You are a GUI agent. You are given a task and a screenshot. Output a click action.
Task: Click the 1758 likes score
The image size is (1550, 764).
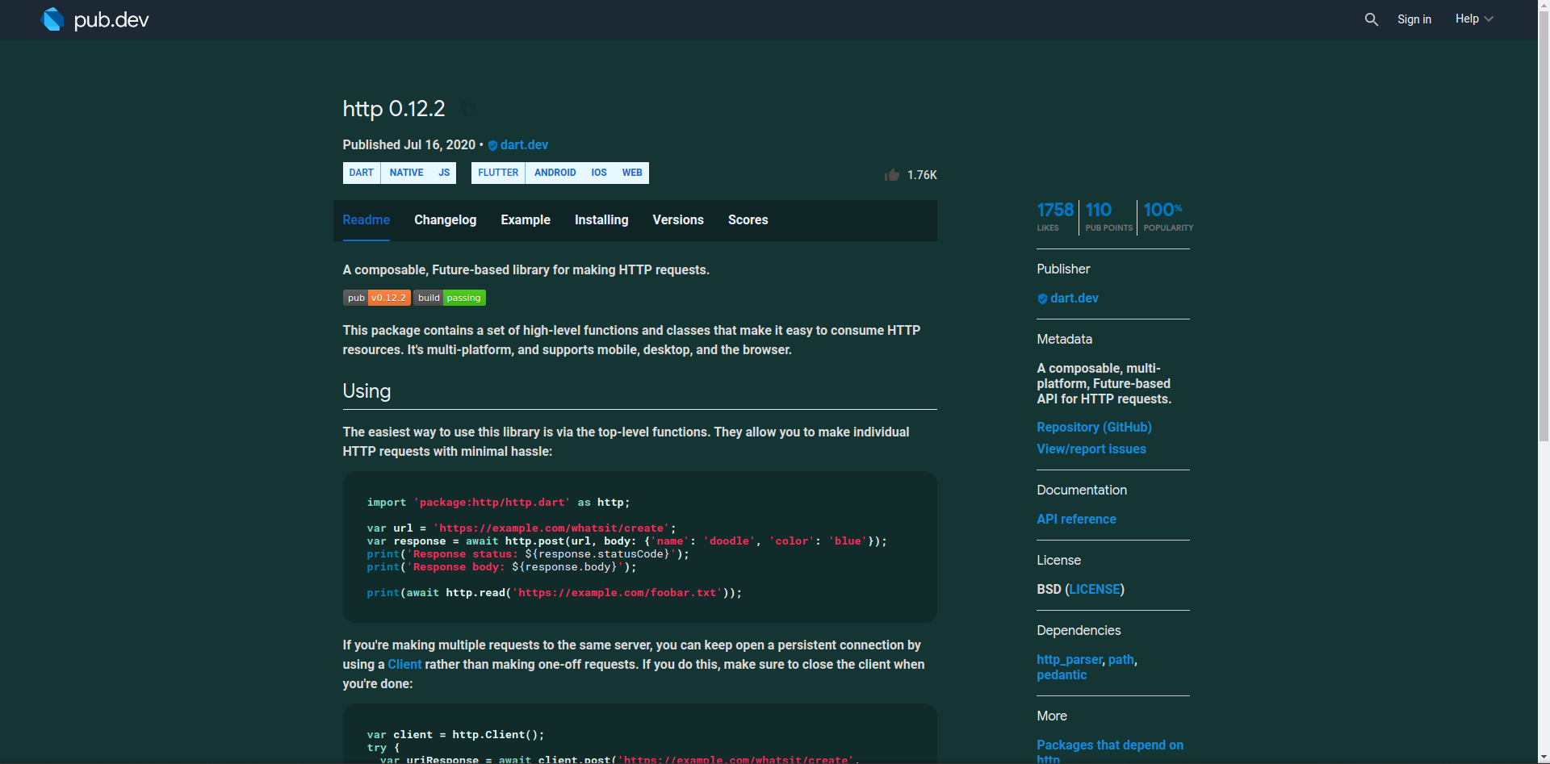click(x=1055, y=217)
